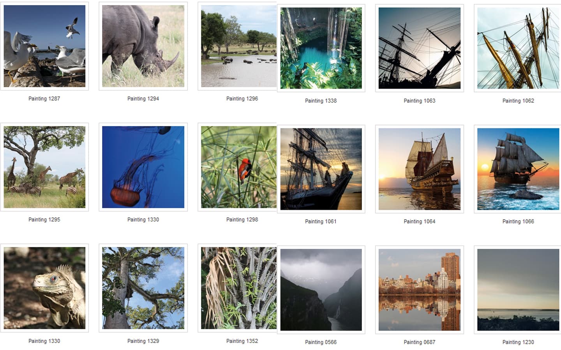Click the Painting 1338 caption label
The height and width of the screenshot is (350, 561).
[321, 101]
